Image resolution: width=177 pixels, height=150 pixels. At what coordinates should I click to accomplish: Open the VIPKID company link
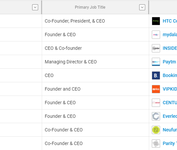[170, 89]
